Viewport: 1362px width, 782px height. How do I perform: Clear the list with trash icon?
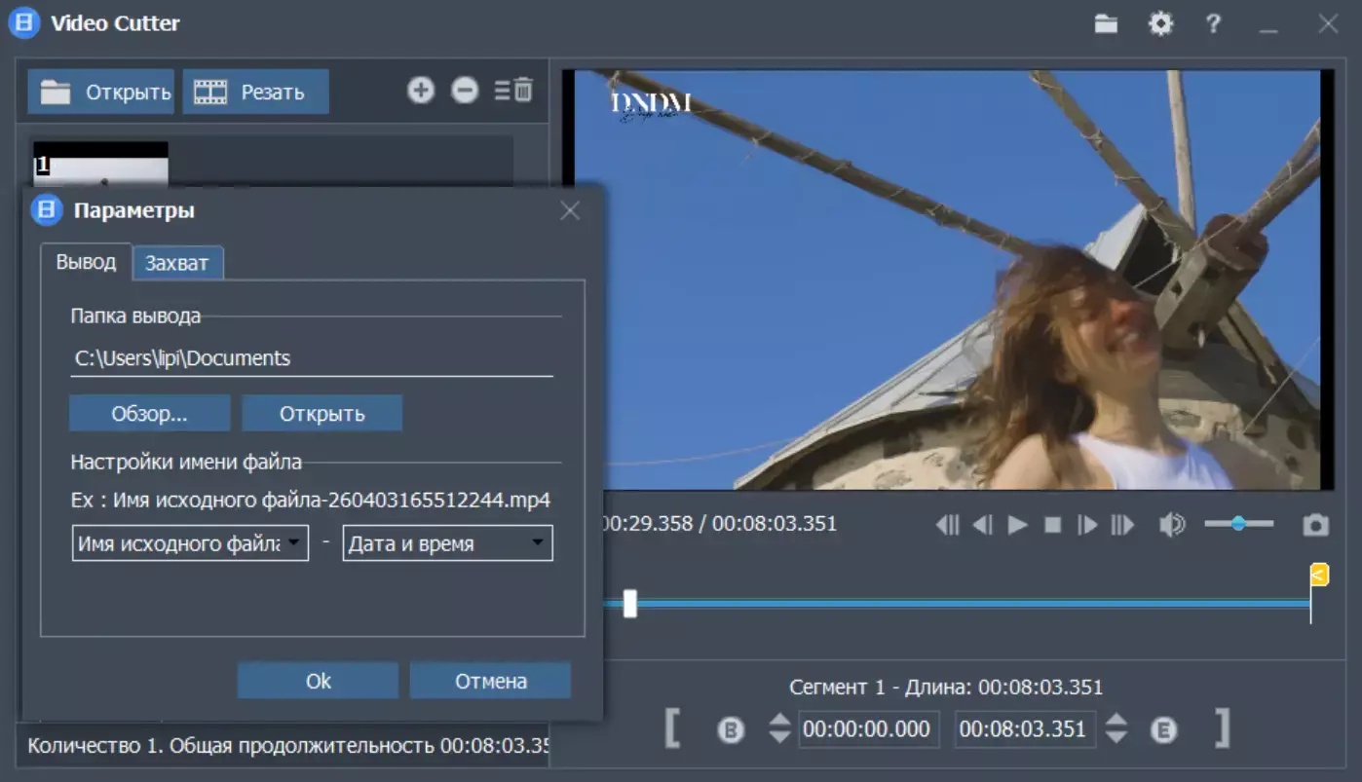tap(515, 91)
